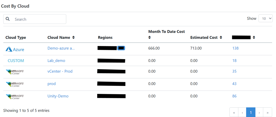The width and height of the screenshot is (276, 117).
Task: Click the search magnifier icon
Action: coord(8,19)
